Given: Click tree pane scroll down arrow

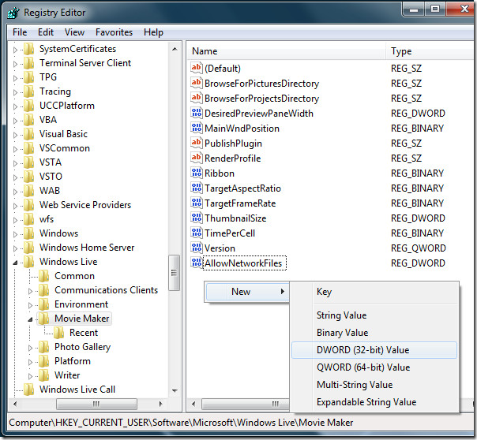Looking at the screenshot, I should click(x=175, y=391).
